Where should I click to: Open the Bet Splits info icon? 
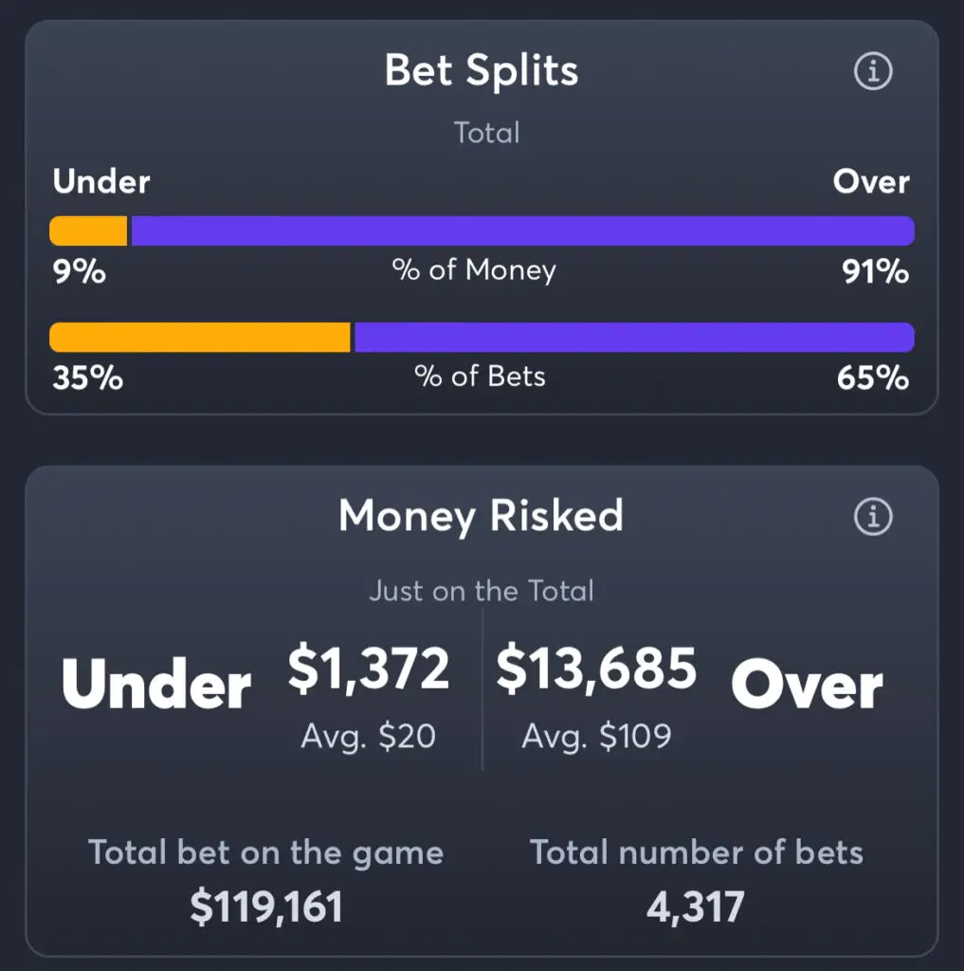point(873,70)
